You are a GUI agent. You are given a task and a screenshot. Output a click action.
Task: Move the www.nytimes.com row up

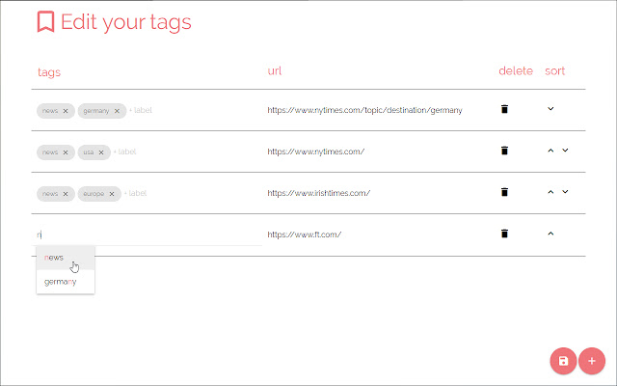click(x=550, y=151)
